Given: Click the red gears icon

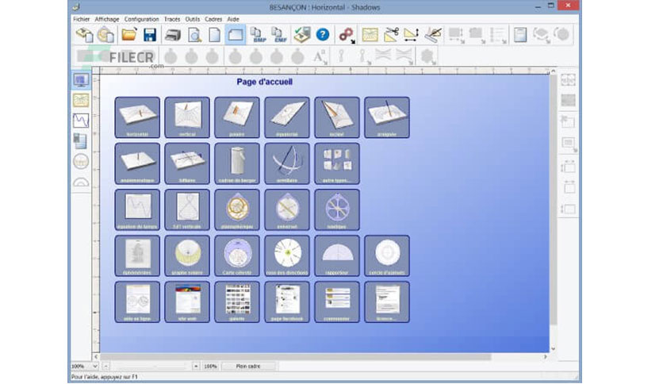Looking at the screenshot, I should 347,35.
